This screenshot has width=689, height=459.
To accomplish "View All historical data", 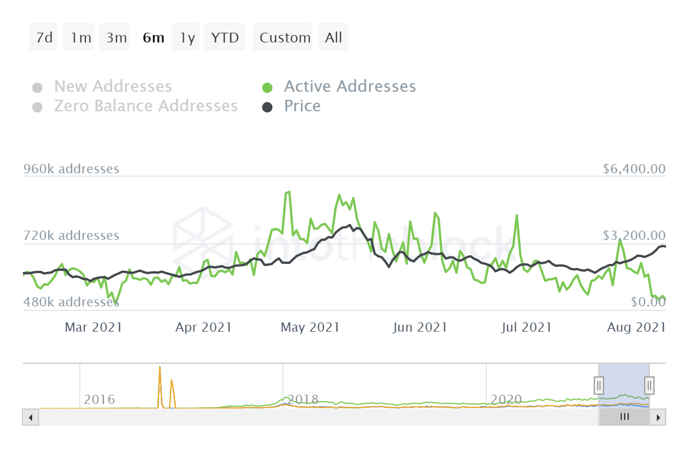I will pyautogui.click(x=332, y=37).
